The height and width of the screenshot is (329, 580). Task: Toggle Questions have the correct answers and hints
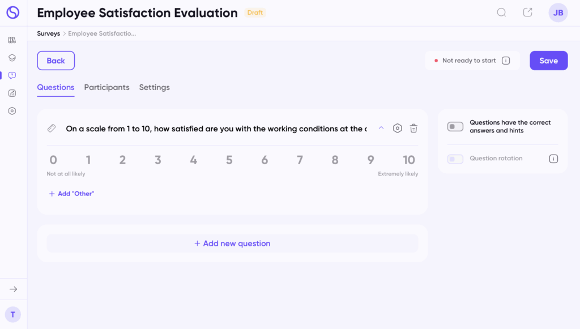click(x=455, y=126)
